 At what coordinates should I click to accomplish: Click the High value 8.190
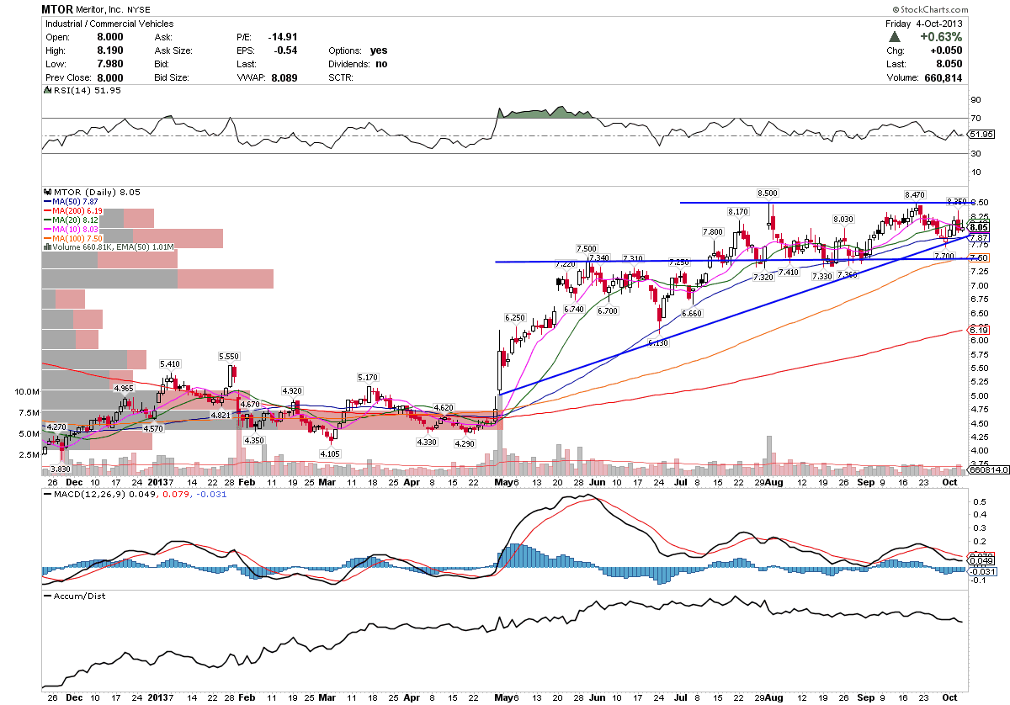click(111, 50)
